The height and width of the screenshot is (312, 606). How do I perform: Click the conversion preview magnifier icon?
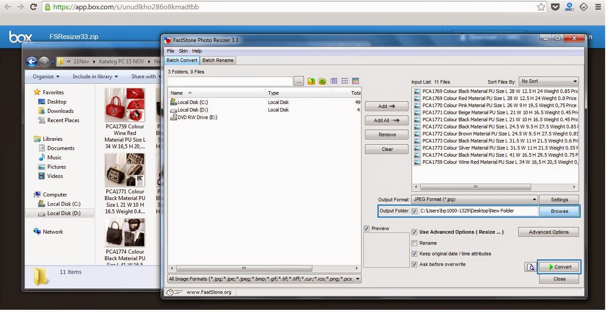(x=530, y=267)
